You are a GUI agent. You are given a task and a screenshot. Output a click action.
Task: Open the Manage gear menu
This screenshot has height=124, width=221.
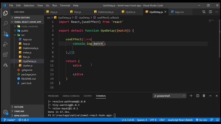(x=6, y=112)
